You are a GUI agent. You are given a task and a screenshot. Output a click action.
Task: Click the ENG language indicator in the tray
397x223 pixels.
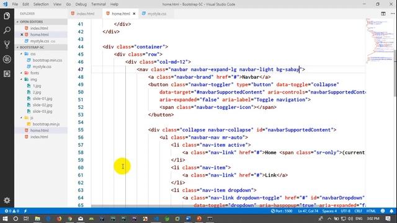tap(359, 219)
